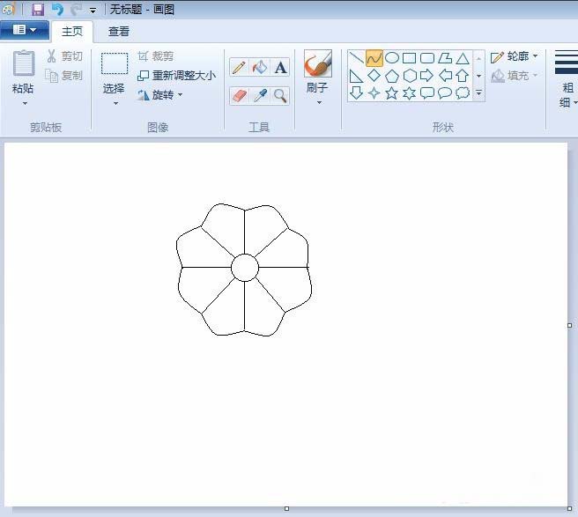
Task: Pick the Rounded rectangle shape
Action: pyautogui.click(x=427, y=58)
